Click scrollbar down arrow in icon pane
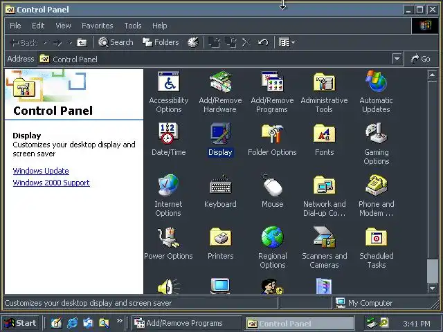 (432, 288)
